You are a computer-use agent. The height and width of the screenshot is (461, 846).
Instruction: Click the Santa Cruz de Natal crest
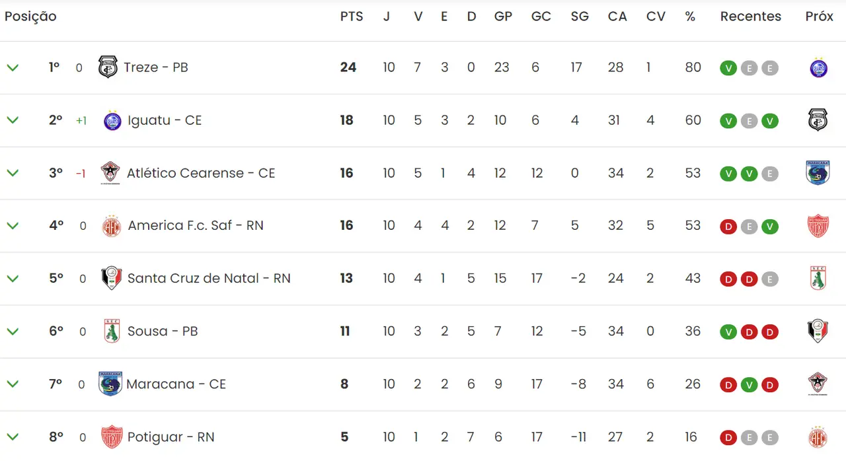111,279
